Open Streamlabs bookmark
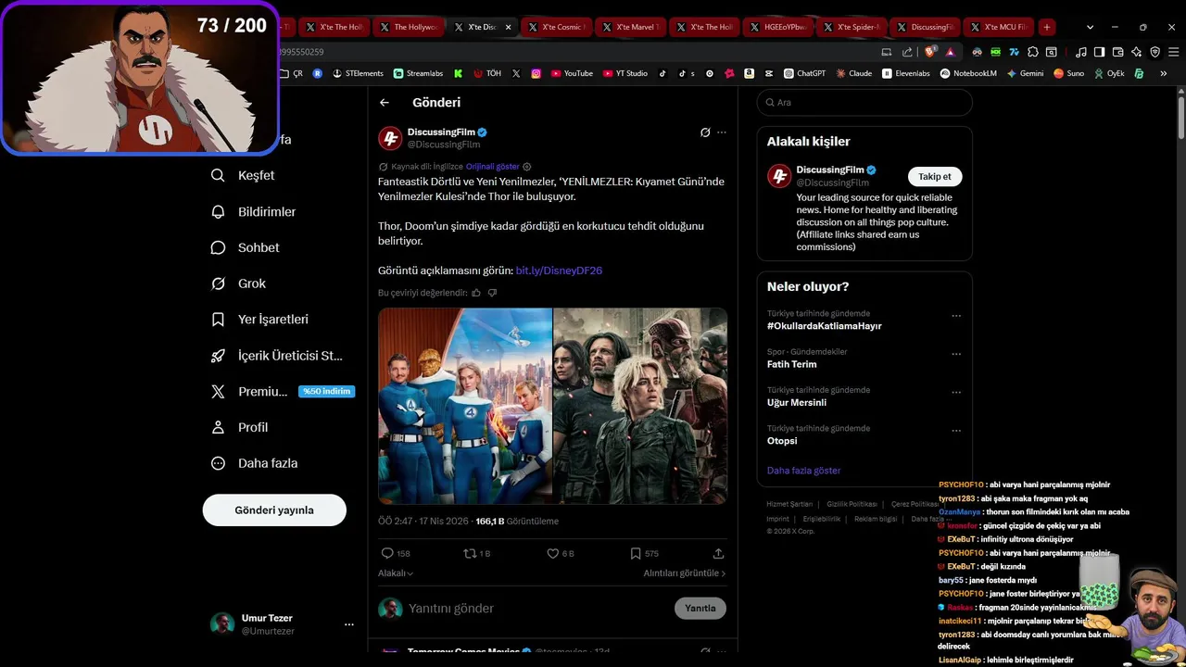Viewport: 1186px width, 667px height. (418, 73)
